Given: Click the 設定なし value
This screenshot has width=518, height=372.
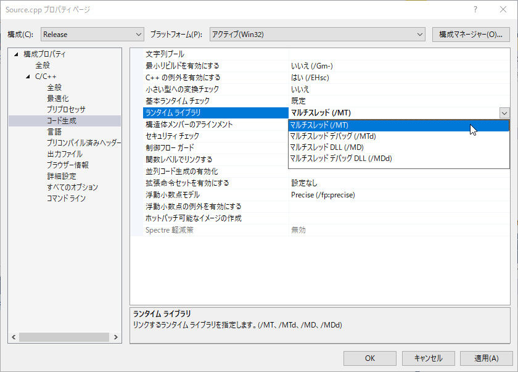Looking at the screenshot, I should 304,183.
